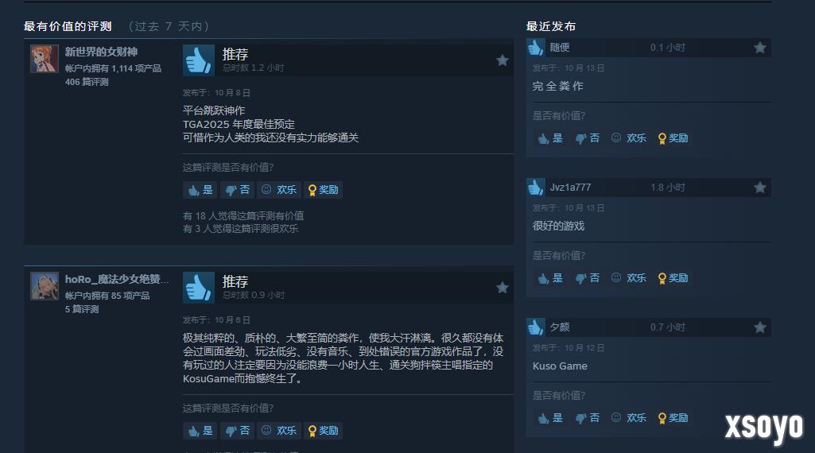Click the thumbs-up recommend icon on first review
The height and width of the screenshot is (453, 815).
[199, 60]
